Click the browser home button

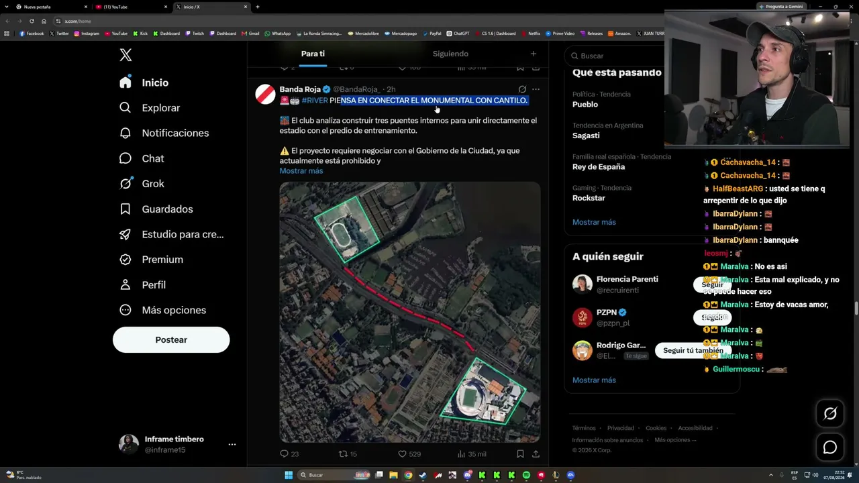[44, 21]
